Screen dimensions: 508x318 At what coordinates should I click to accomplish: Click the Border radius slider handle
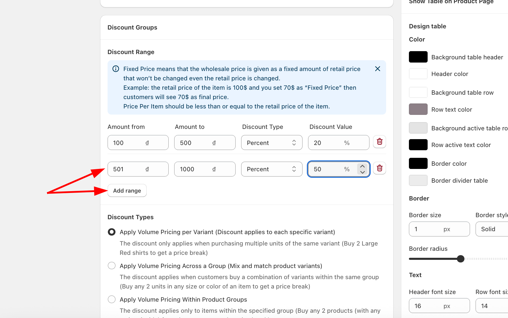coord(460,259)
